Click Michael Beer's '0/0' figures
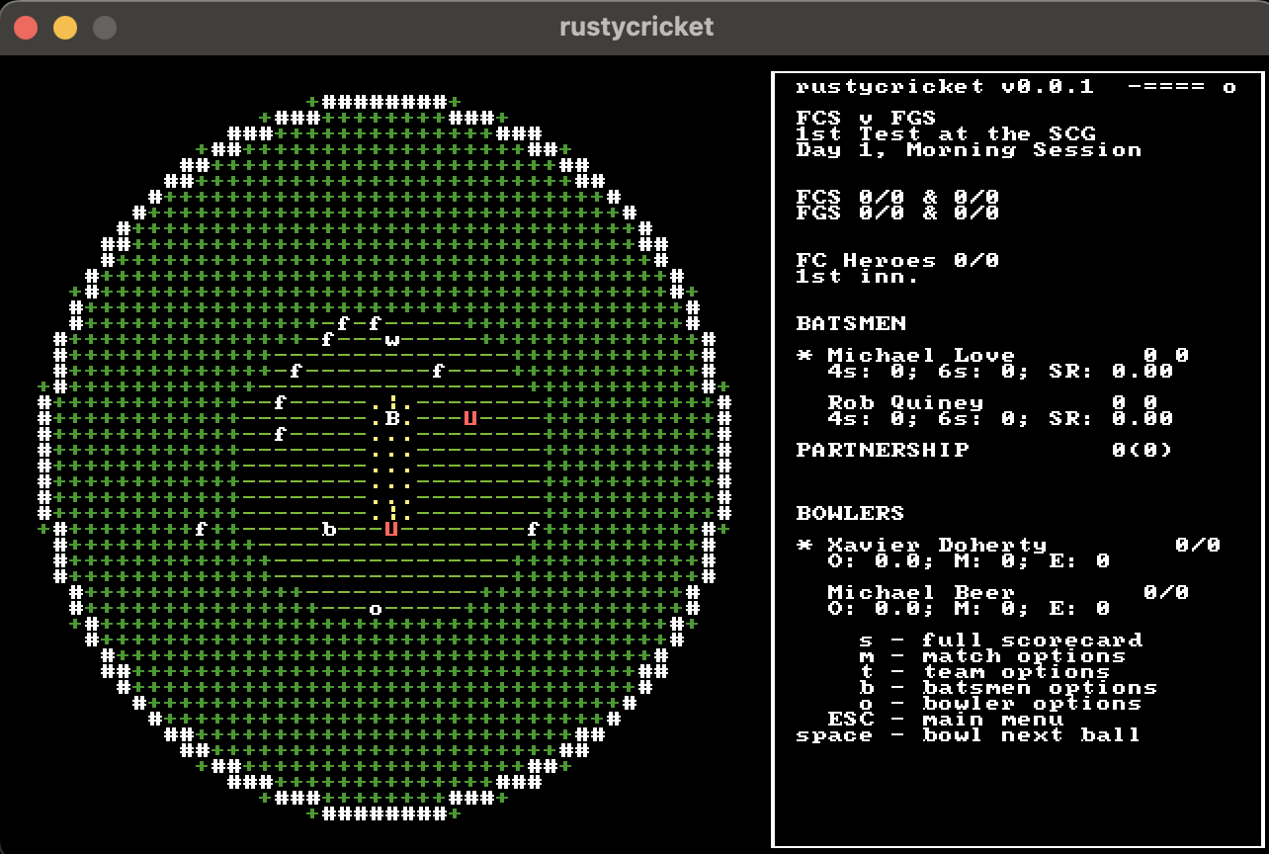Screen dimensions: 1269x854 click(x=1167, y=593)
